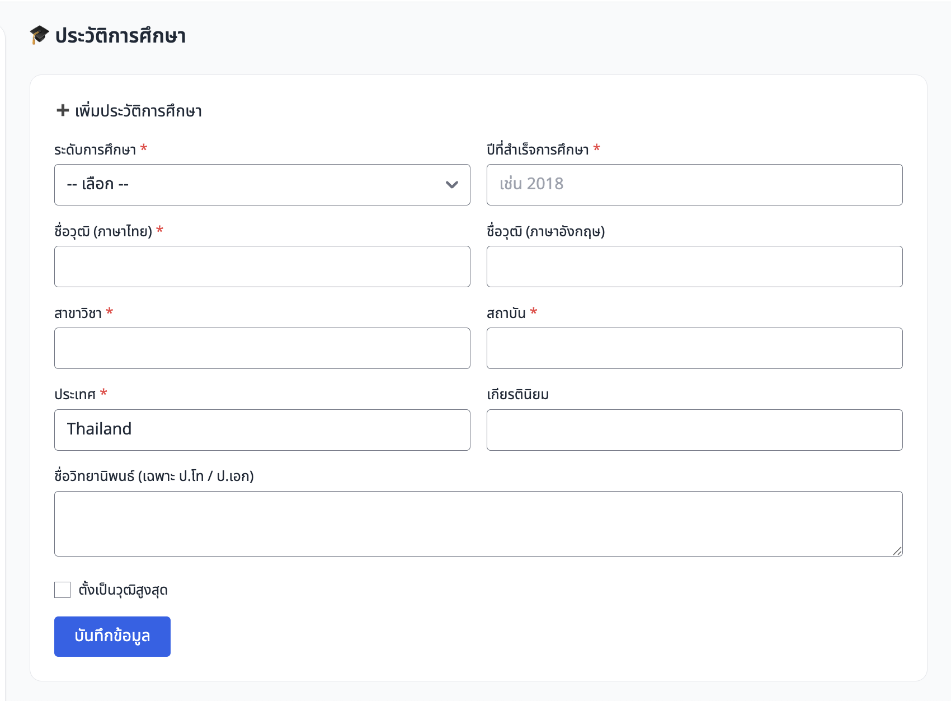Click the เพิ่มประวัติการศึกษา heading text

pyautogui.click(x=138, y=111)
